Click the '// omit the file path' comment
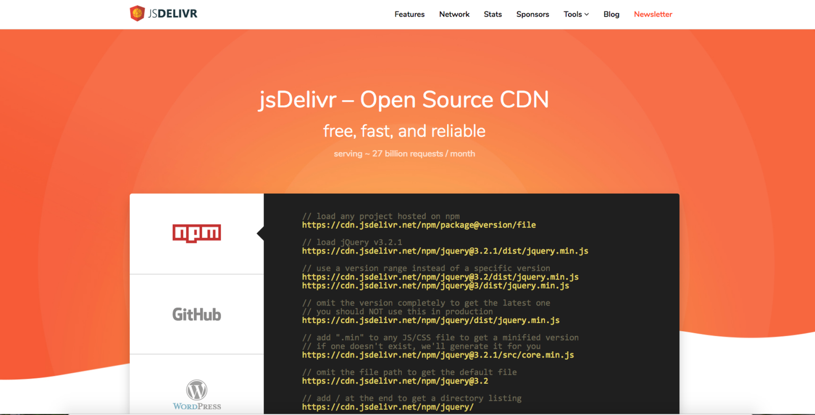815x415 pixels. click(x=410, y=372)
